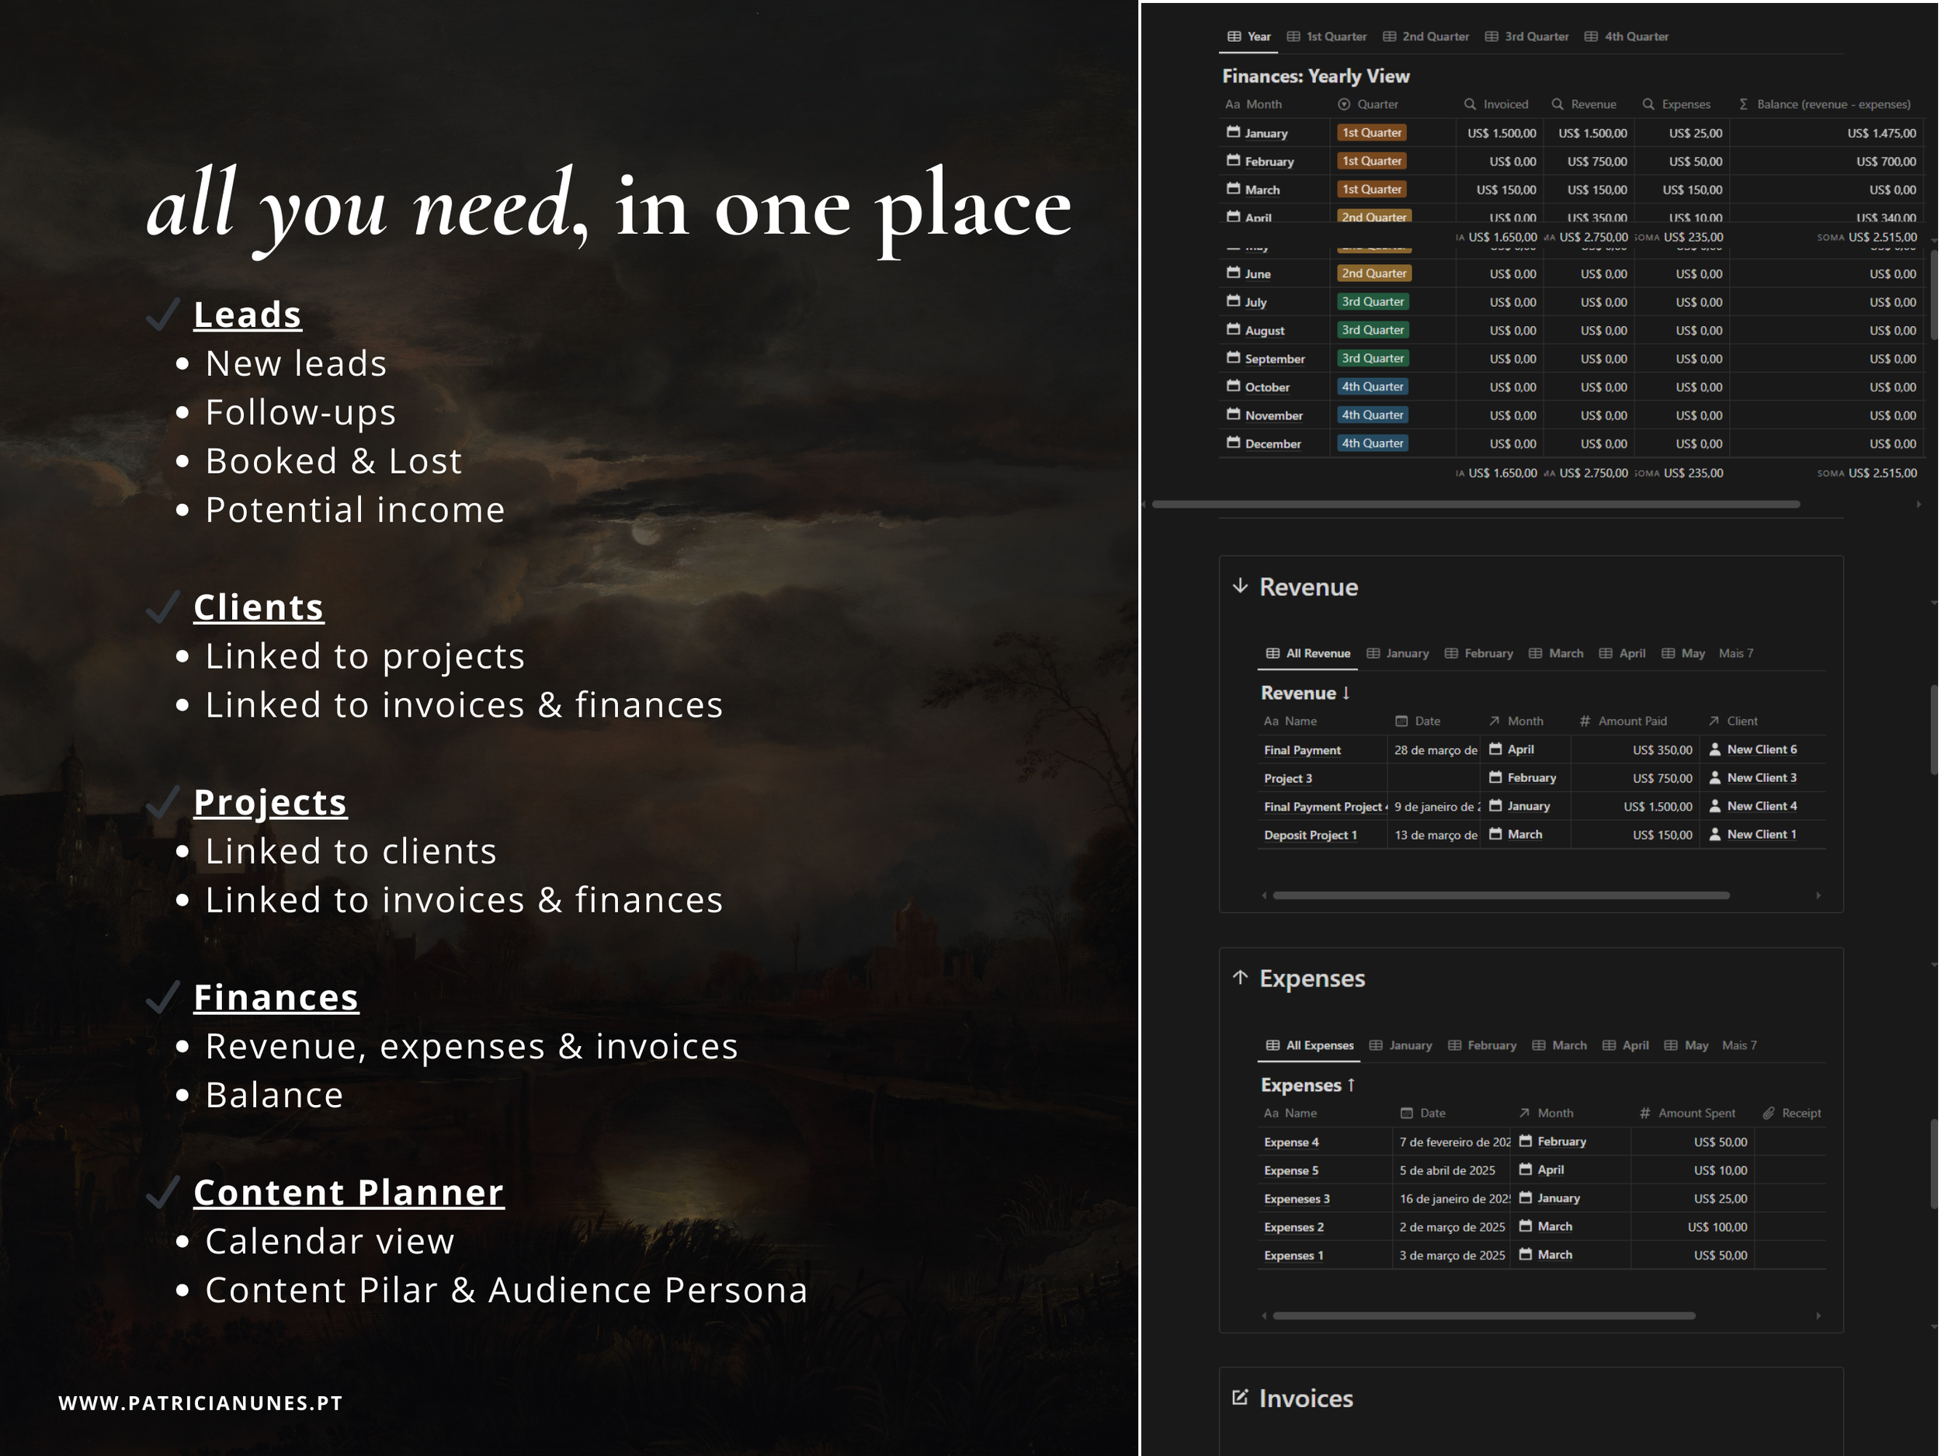
Task: Click the checkmark next to Finances
Action: [163, 997]
